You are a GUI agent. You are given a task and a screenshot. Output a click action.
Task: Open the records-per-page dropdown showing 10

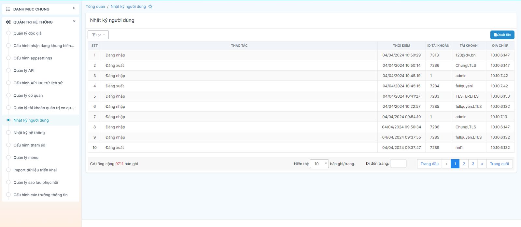click(319, 164)
